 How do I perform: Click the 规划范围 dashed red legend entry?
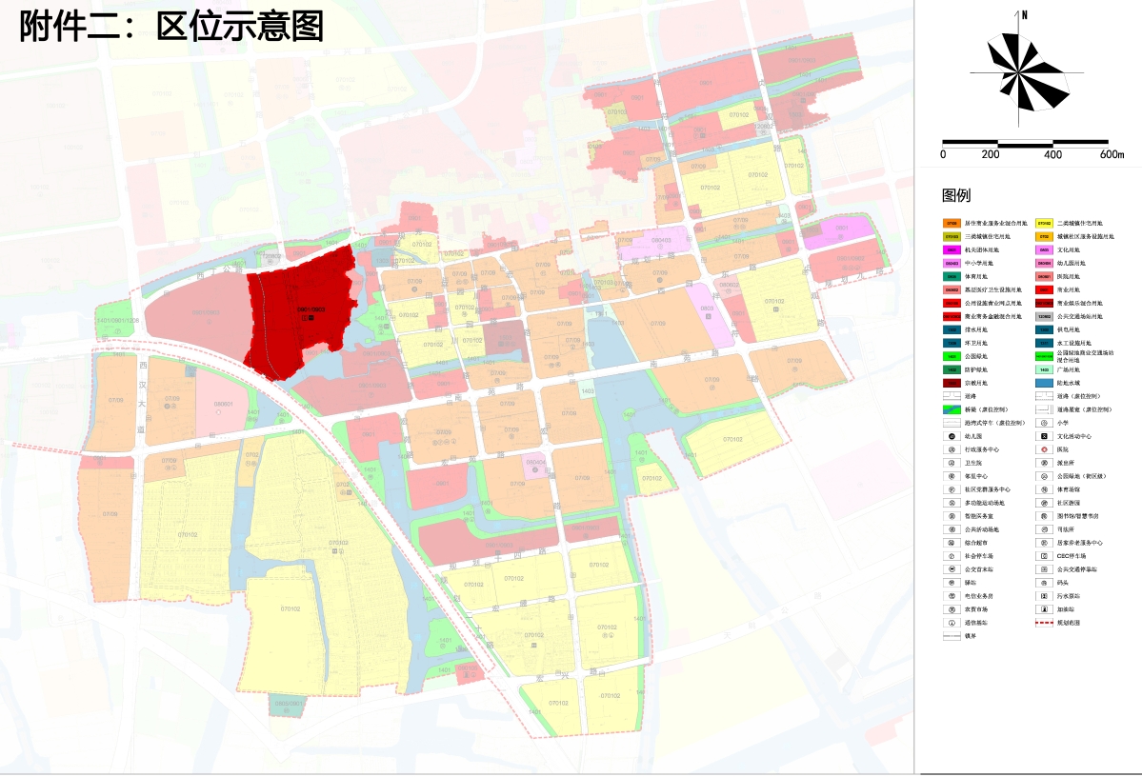click(1044, 623)
